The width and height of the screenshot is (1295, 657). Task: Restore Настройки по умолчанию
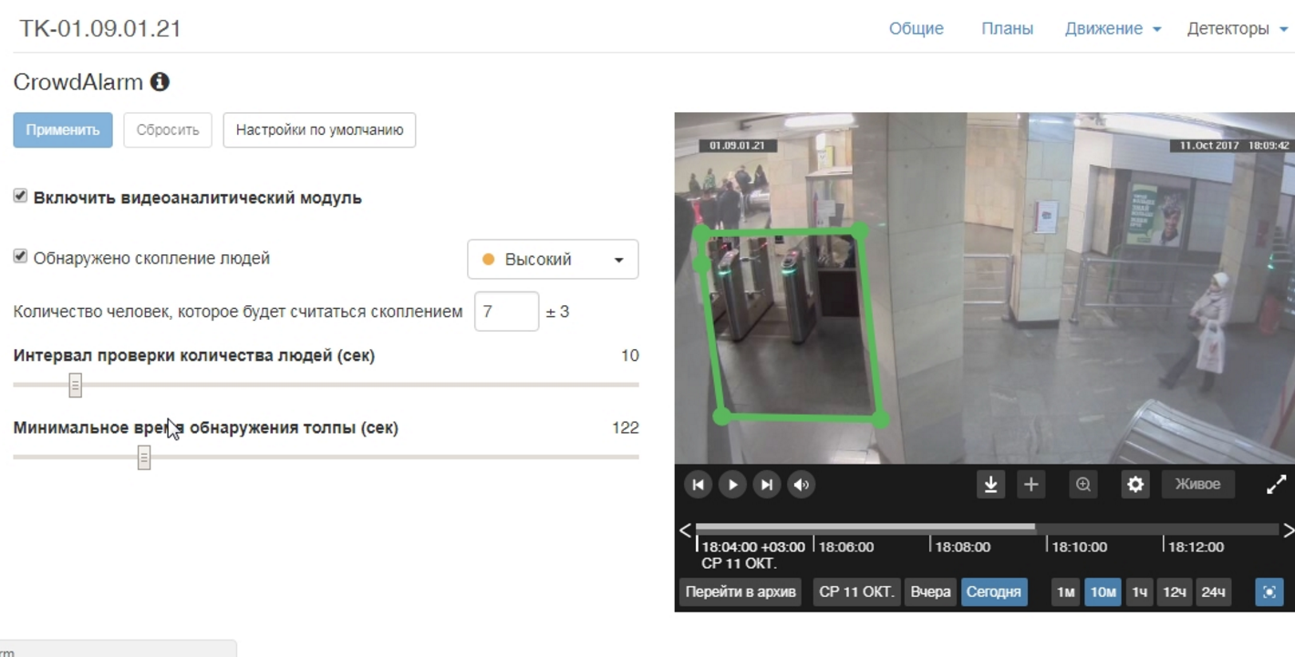point(319,130)
